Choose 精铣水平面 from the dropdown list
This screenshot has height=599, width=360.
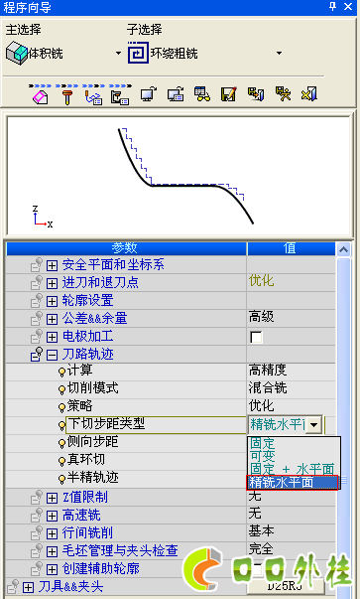(293, 483)
